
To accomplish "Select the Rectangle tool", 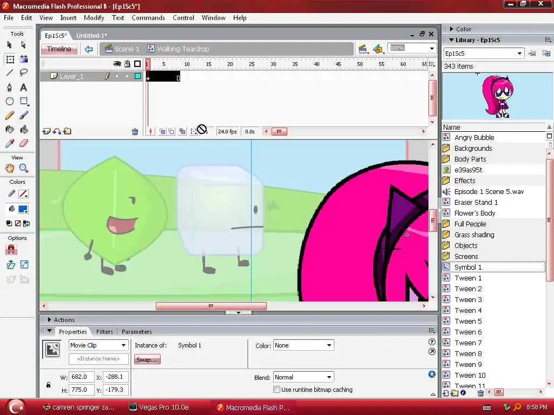I will click(24, 101).
